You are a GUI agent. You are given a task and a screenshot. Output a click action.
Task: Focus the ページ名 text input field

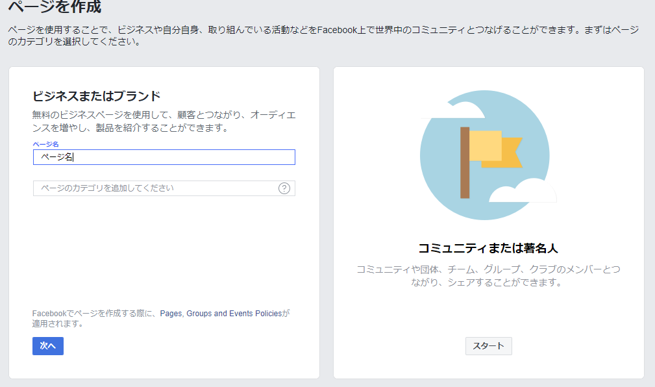[164, 157]
